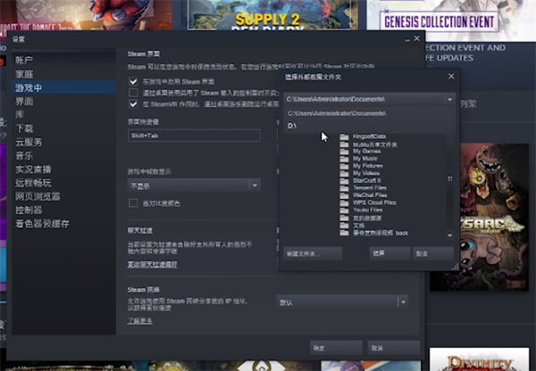Select the My Videos folder icon

click(344, 173)
